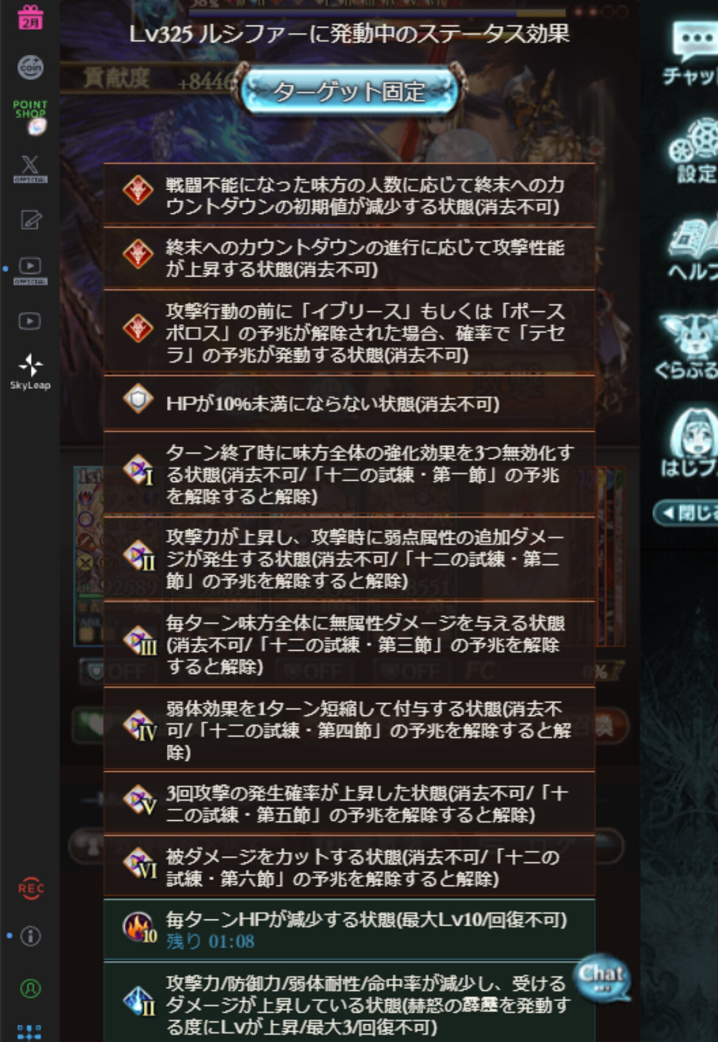The image size is (718, 1042).
Task: Open the official YouTube channel icon
Action: 30,271
